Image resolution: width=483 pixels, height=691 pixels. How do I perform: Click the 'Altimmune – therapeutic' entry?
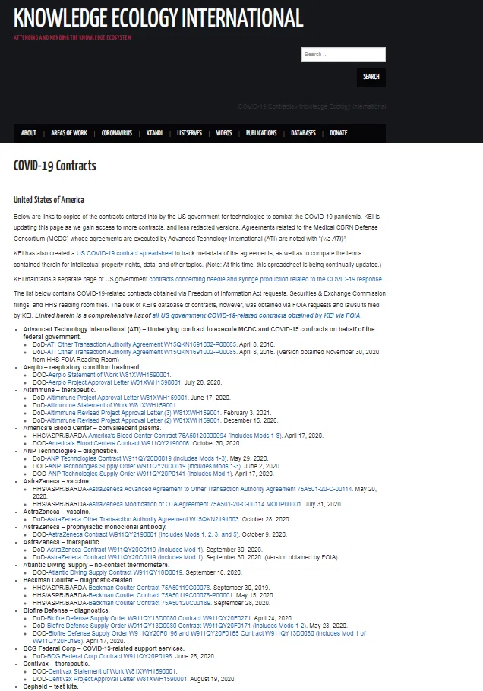point(59,390)
